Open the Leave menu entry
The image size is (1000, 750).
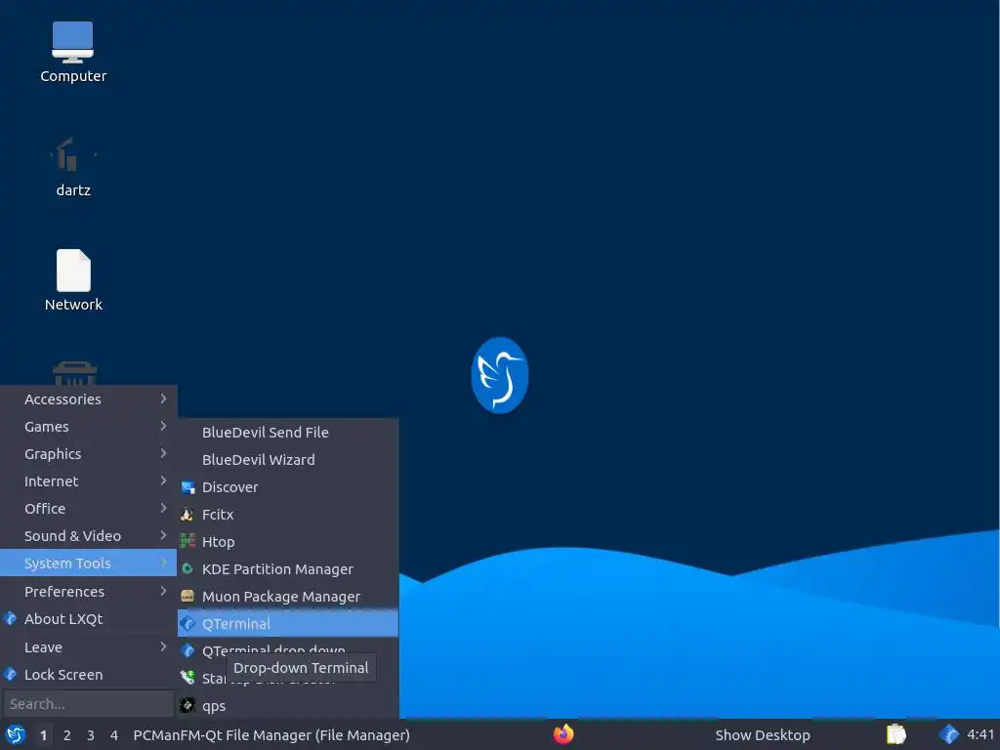[88, 646]
